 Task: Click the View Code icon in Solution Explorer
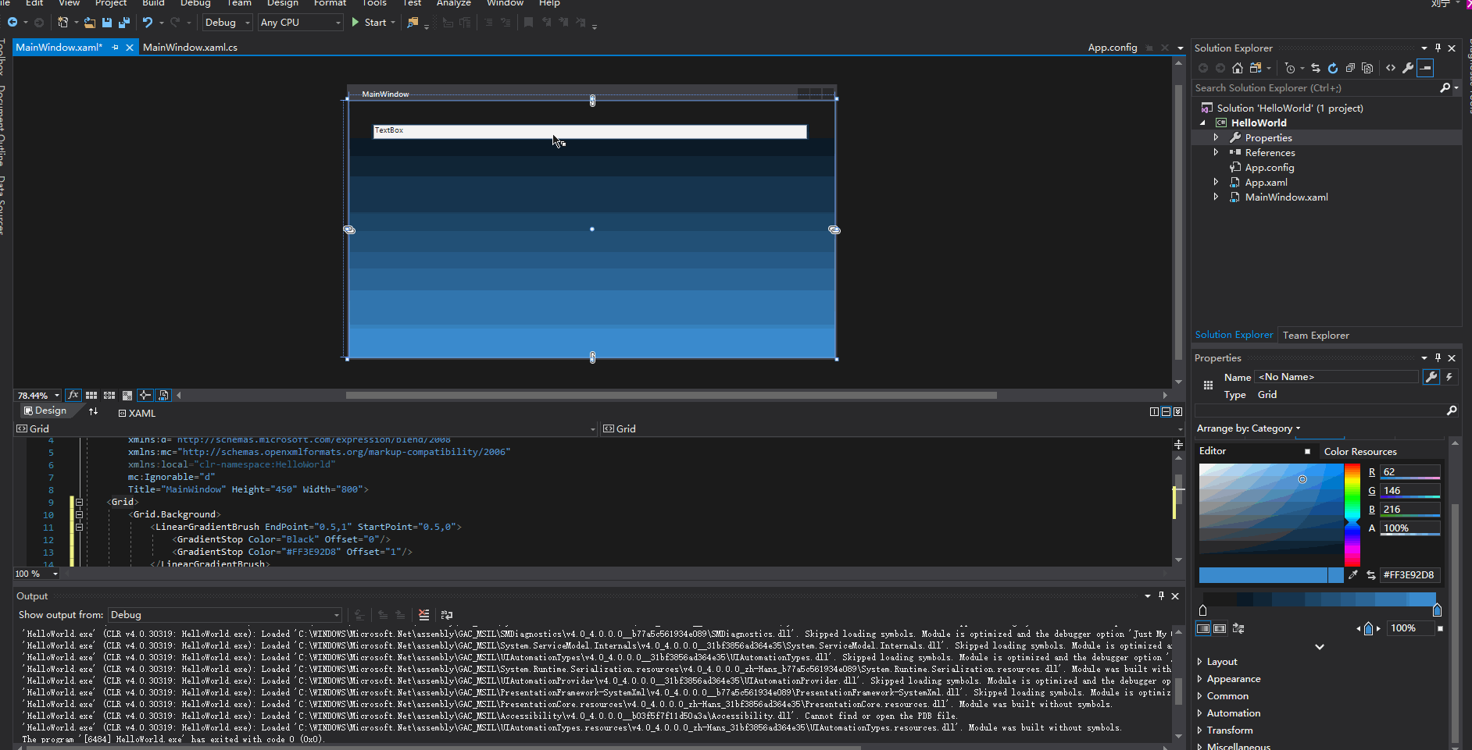pos(1391,68)
